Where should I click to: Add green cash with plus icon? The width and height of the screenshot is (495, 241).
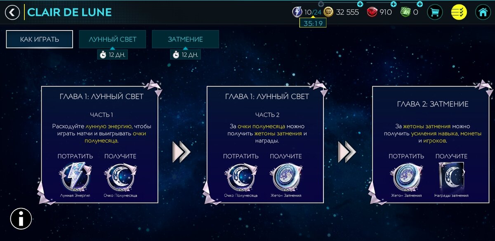[x=420, y=4]
